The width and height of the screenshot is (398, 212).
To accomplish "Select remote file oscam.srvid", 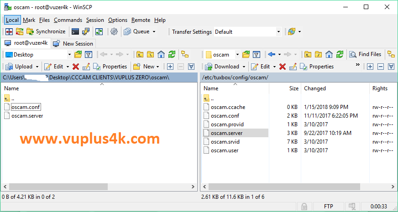I will coord(225,141).
